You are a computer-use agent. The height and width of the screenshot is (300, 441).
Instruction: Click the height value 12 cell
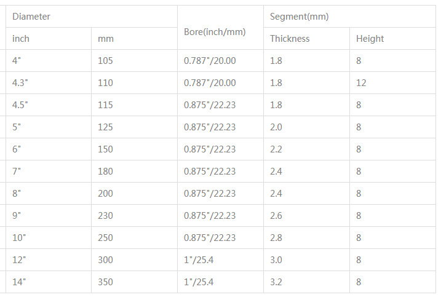tap(361, 83)
